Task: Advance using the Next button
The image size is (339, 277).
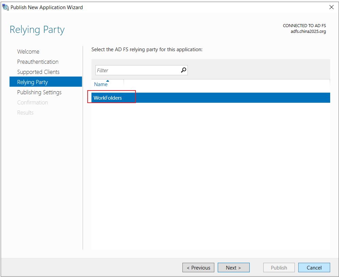Action: pyautogui.click(x=233, y=268)
